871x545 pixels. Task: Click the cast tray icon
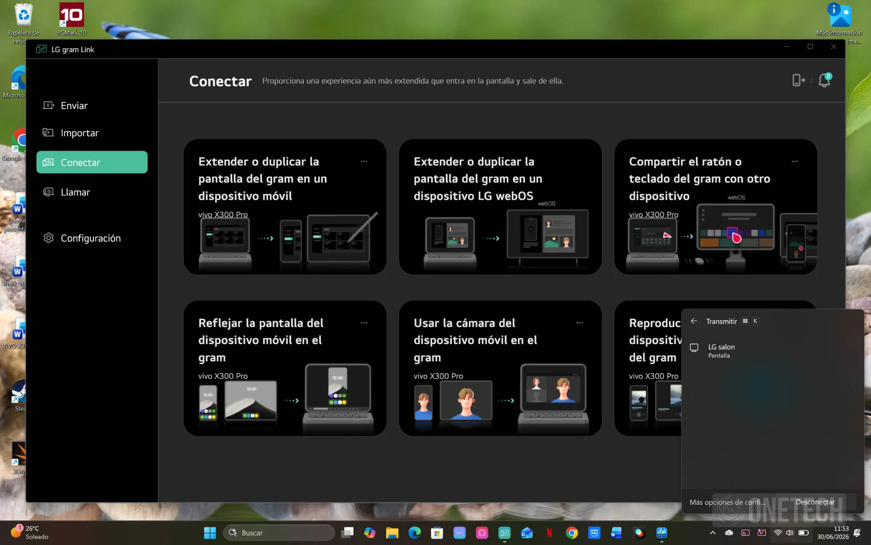[x=745, y=533]
